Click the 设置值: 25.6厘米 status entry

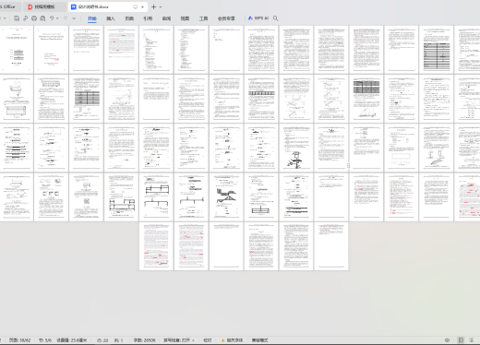click(x=72, y=340)
